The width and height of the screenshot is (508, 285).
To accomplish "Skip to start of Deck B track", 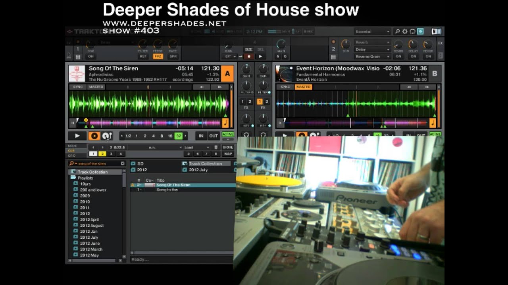I will tap(280, 123).
